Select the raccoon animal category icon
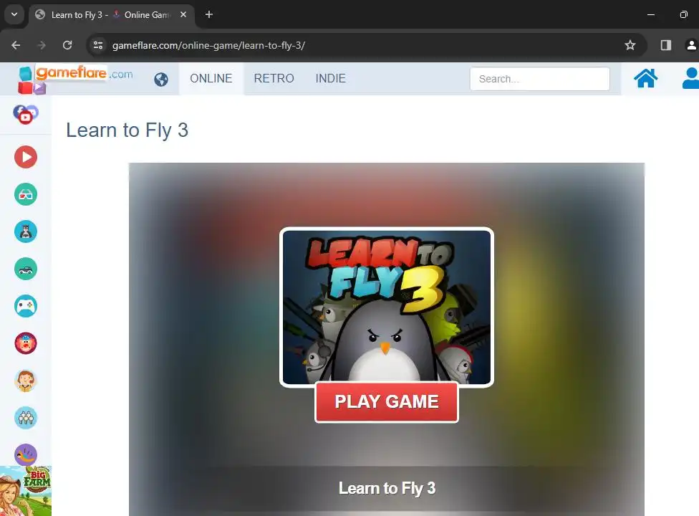The image size is (699, 516). tap(25, 232)
